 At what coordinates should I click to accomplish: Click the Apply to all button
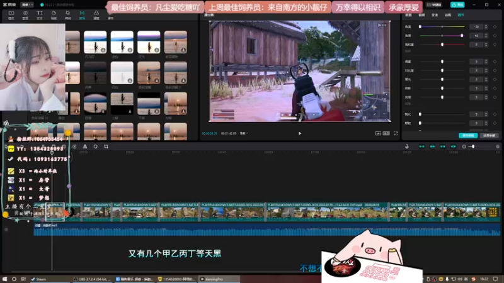(x=490, y=135)
